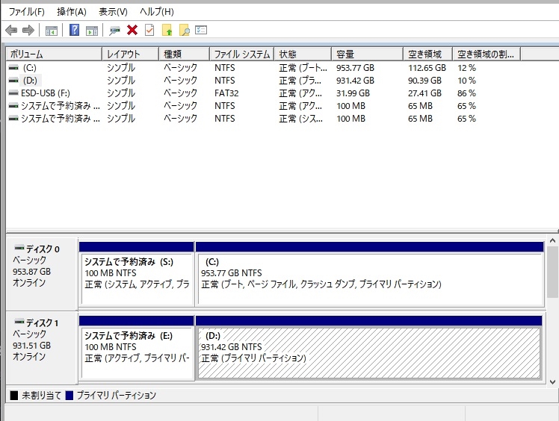Sort by the レイアウト column header
559x421 pixels.
[131, 54]
